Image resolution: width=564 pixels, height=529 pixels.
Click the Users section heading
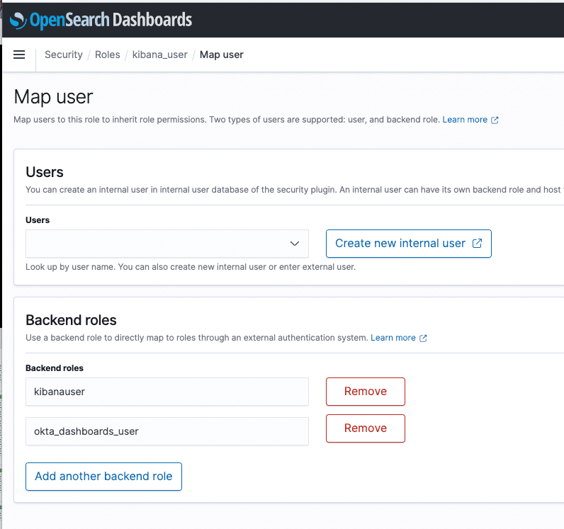pos(45,172)
